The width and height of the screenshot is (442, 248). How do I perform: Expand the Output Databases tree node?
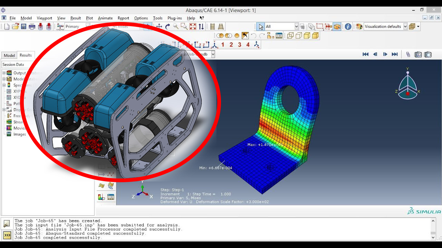[4, 73]
